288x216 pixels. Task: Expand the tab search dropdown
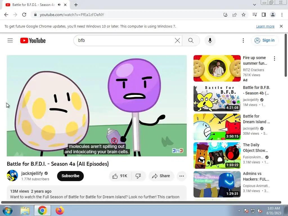click(x=254, y=5)
